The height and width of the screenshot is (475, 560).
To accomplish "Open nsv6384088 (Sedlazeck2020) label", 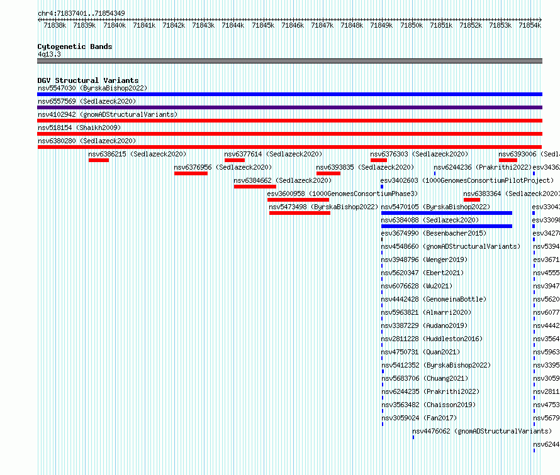I will coord(430,220).
